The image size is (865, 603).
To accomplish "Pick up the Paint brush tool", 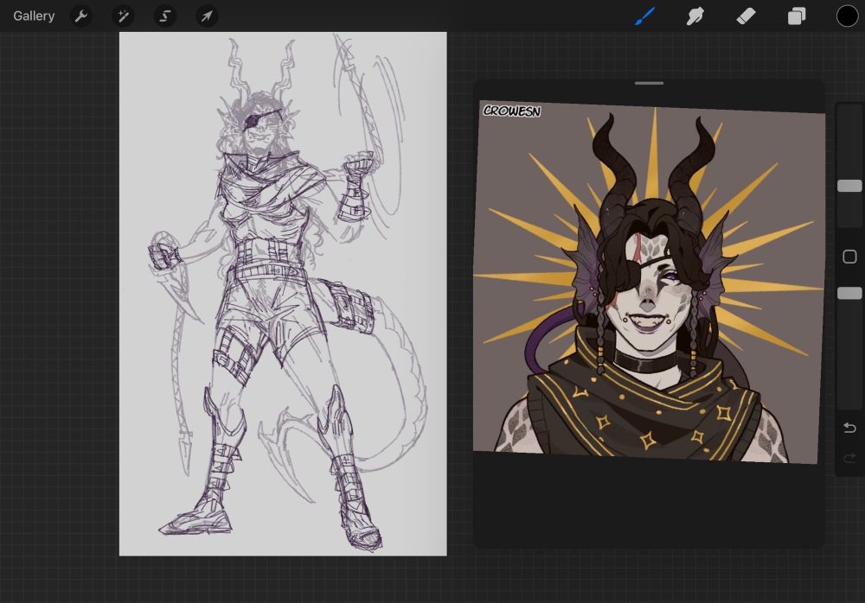I will click(x=644, y=16).
